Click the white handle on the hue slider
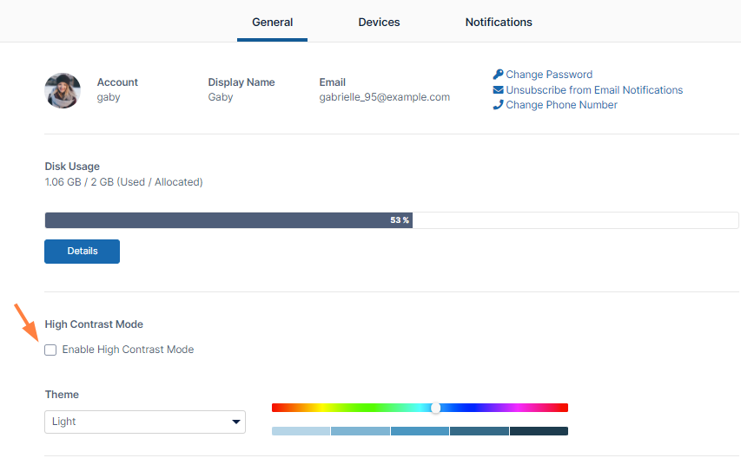This screenshot has height=471, width=741. click(435, 408)
